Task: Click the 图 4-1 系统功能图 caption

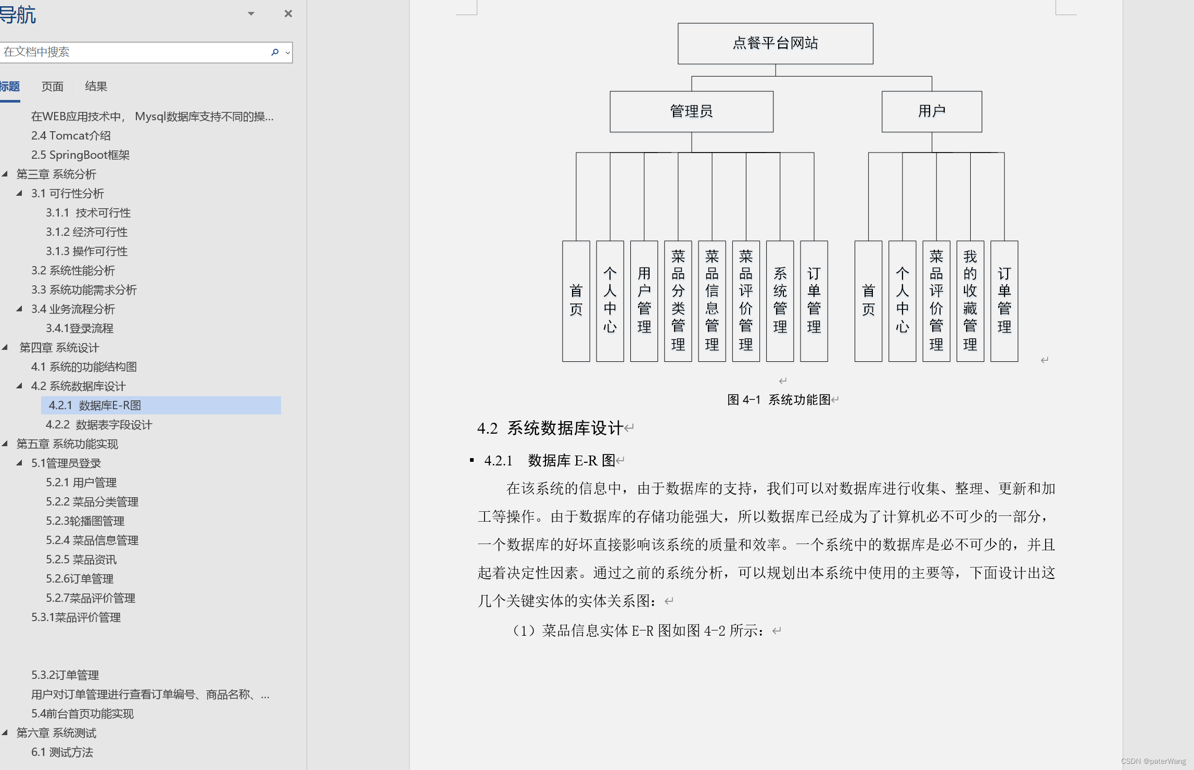Action: click(x=779, y=399)
